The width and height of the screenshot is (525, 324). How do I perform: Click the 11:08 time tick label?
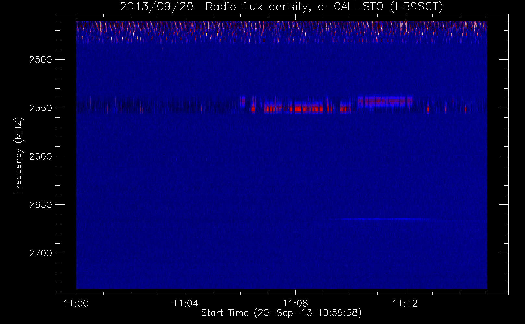coord(295,304)
